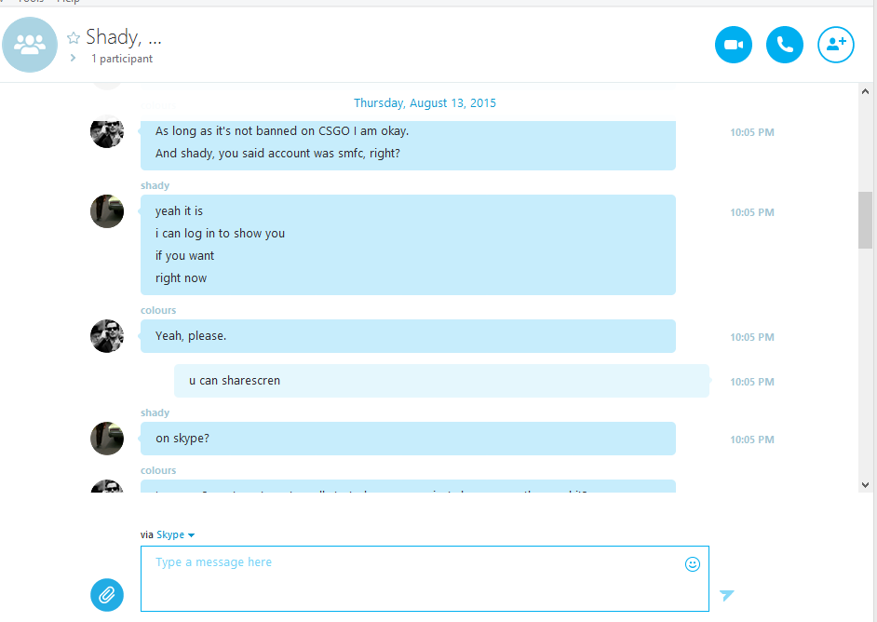Add people to the conversation
Screen dimensions: 877x622
coord(836,45)
